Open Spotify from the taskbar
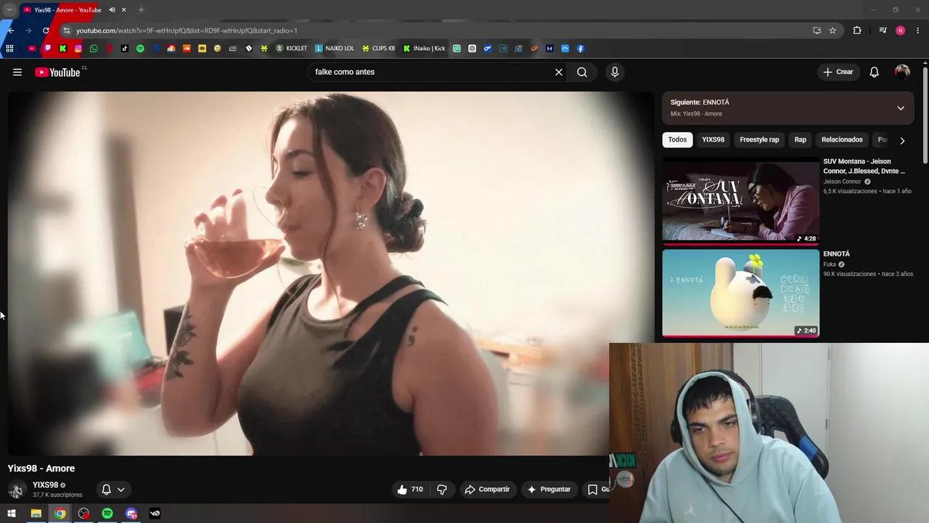Screen dimensions: 929x523 click(x=107, y=514)
